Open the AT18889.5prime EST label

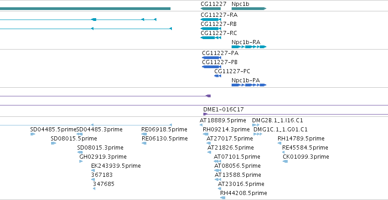tap(223, 120)
